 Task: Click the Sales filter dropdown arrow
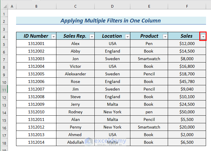(x=203, y=37)
